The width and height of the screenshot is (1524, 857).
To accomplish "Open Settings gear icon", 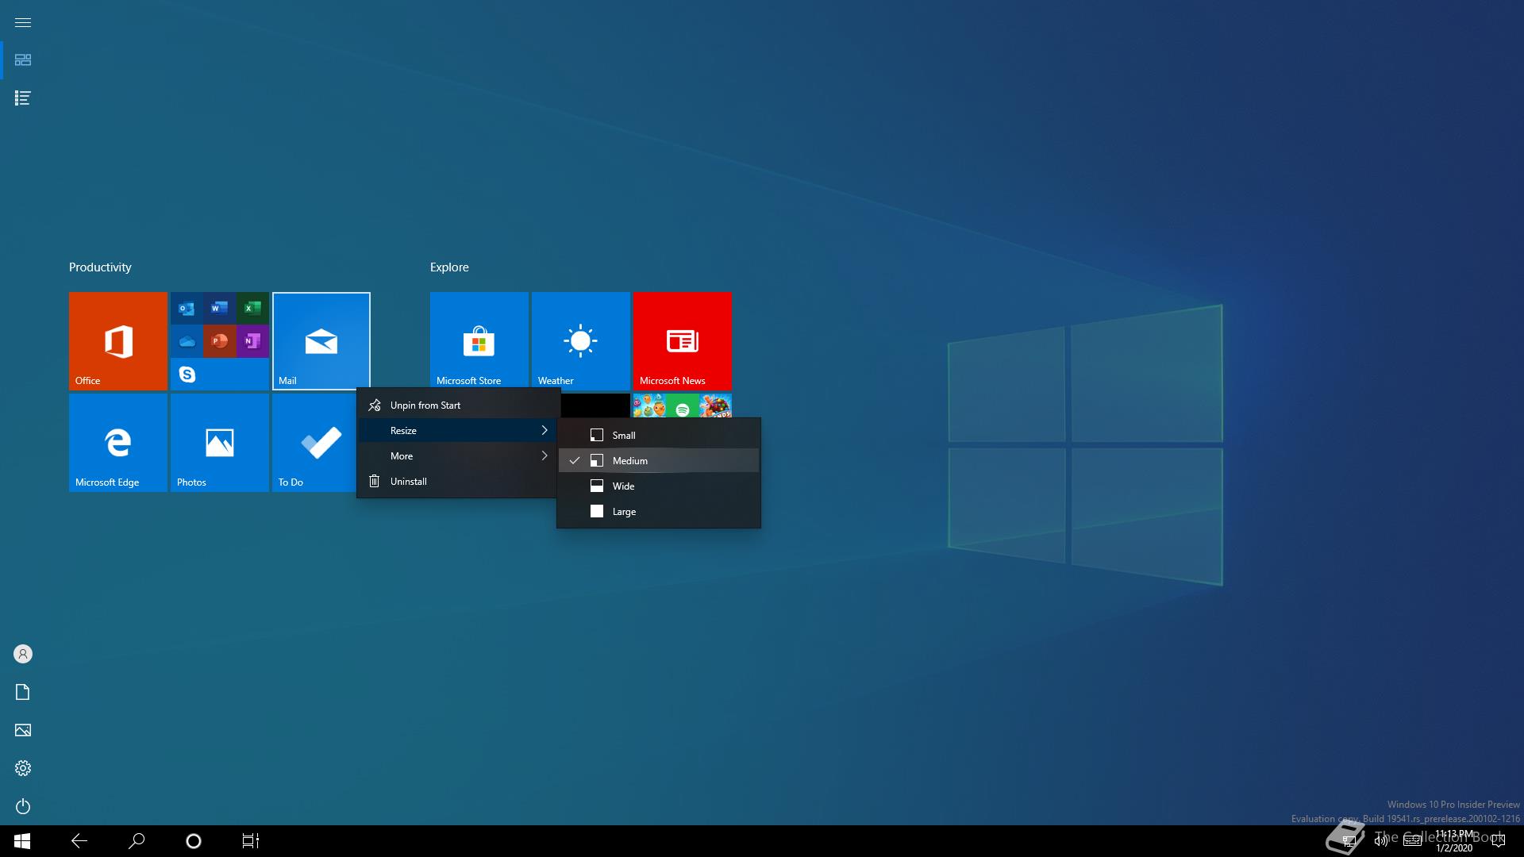I will (x=23, y=768).
